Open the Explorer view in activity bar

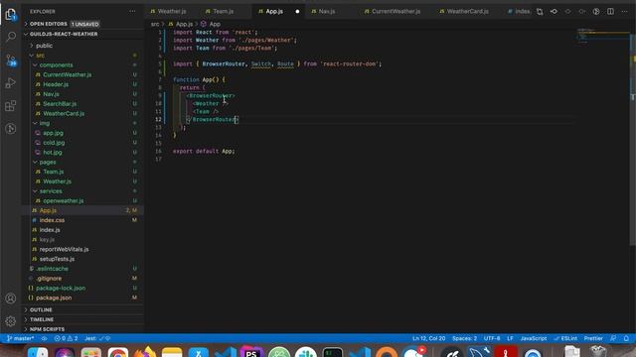tap(11, 15)
